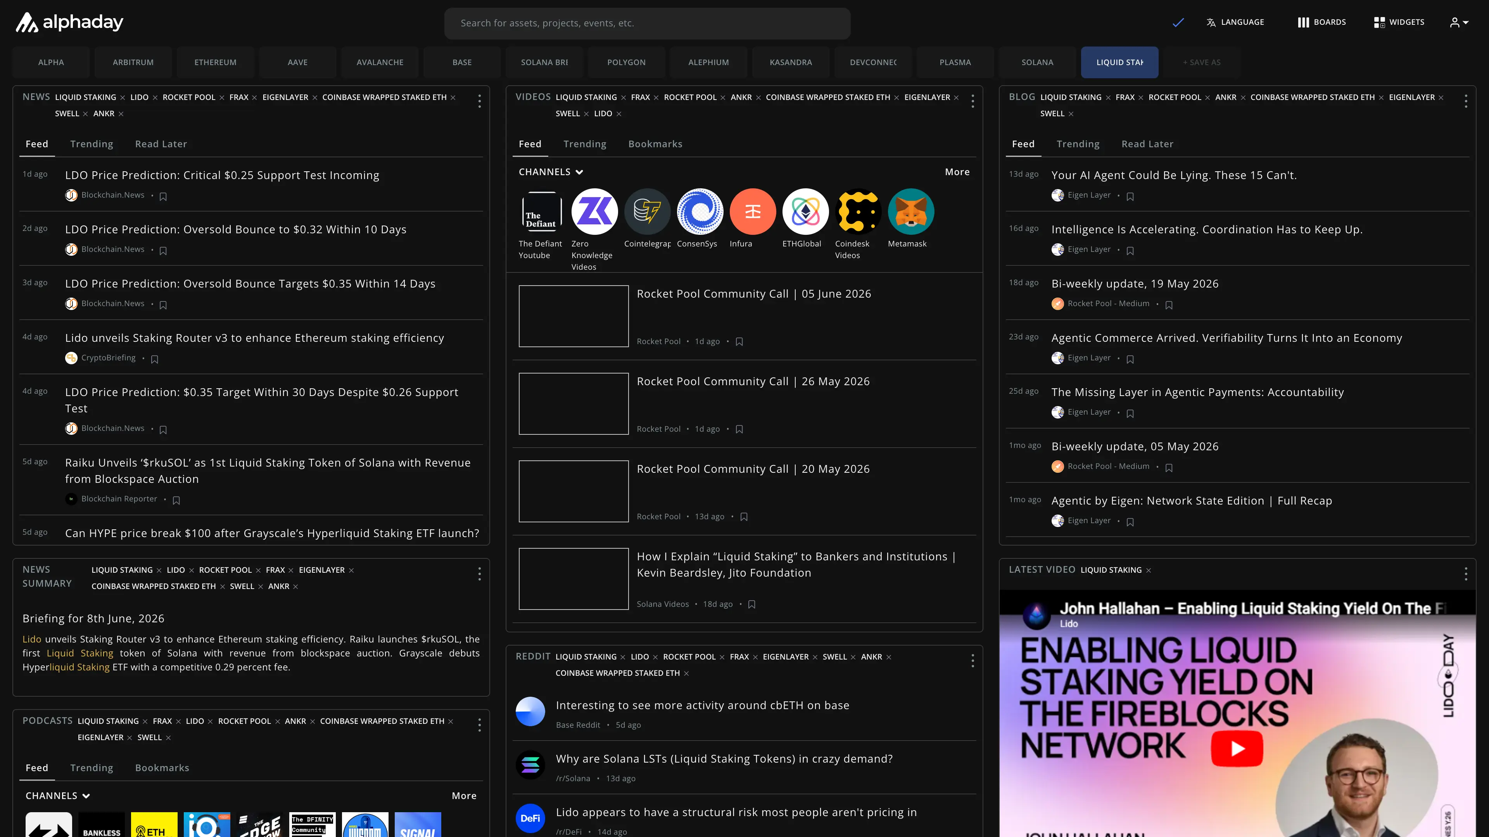Remove SWELL tag from Blog widget
Screen dimensions: 1489x837
(1071, 114)
